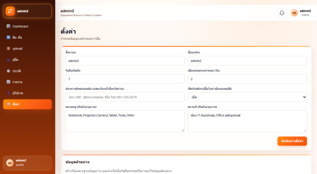Open notifications with the bell icon
This screenshot has height=174, width=317.
point(282,13)
